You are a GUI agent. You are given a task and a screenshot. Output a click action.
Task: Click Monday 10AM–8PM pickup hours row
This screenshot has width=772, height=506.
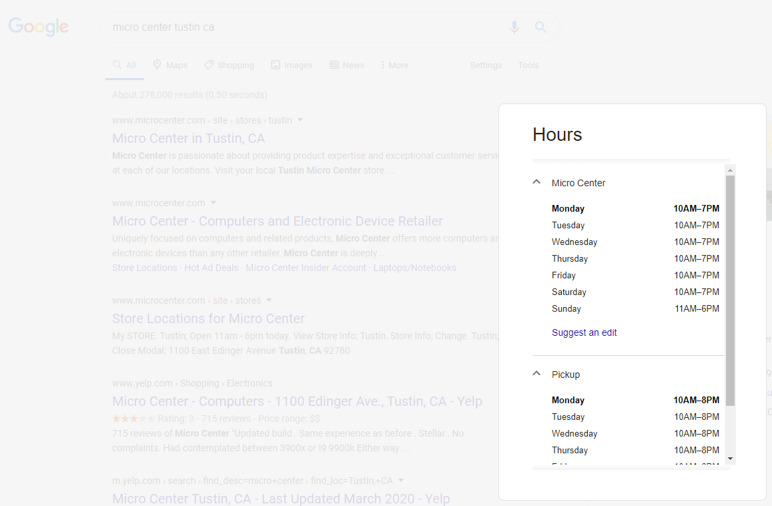click(635, 400)
